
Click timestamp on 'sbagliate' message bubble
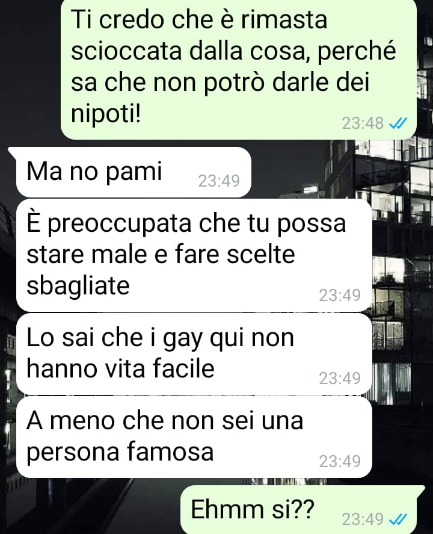click(x=340, y=295)
